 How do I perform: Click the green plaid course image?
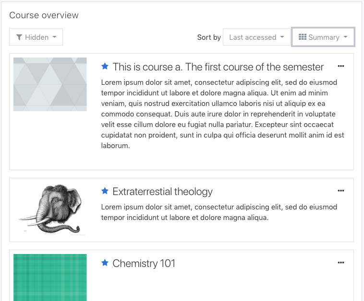(x=50, y=278)
